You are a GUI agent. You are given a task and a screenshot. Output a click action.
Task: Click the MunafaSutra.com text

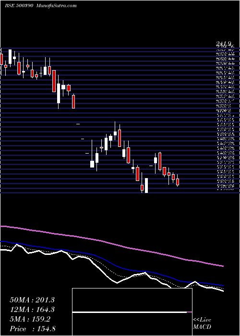[57, 6]
